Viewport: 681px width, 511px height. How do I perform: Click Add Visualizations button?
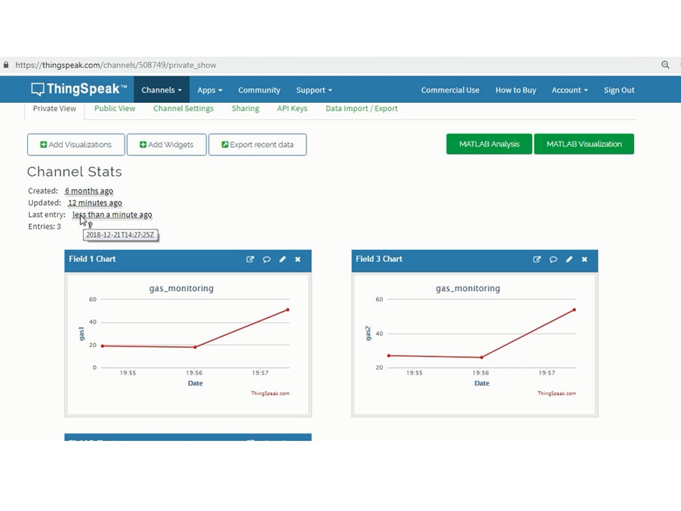pos(76,144)
